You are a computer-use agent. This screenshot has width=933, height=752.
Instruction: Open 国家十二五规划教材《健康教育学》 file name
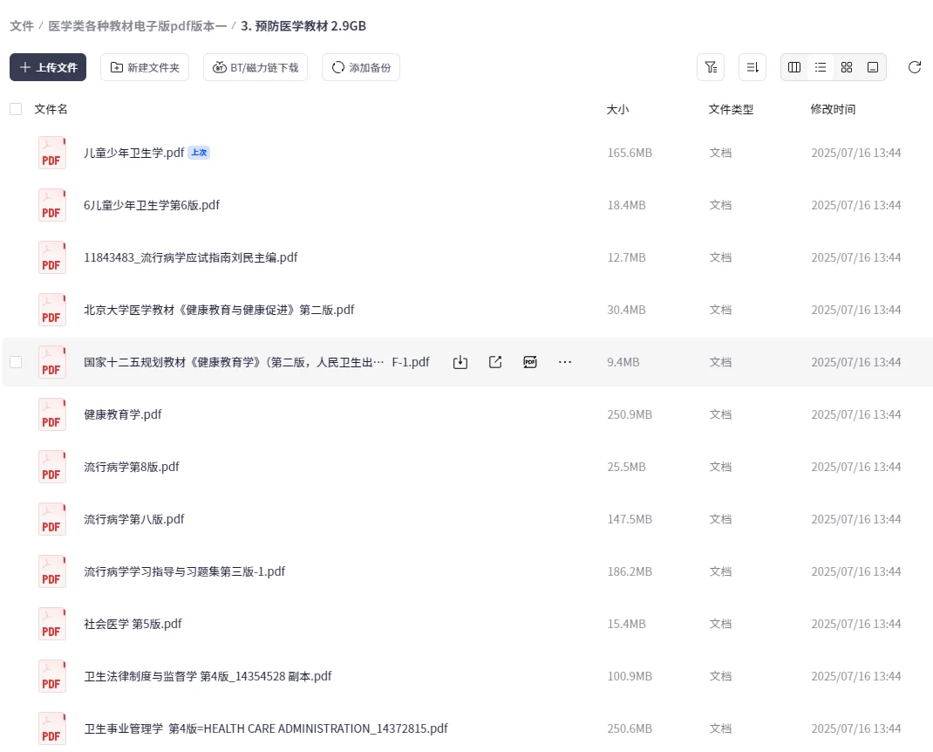pos(256,362)
